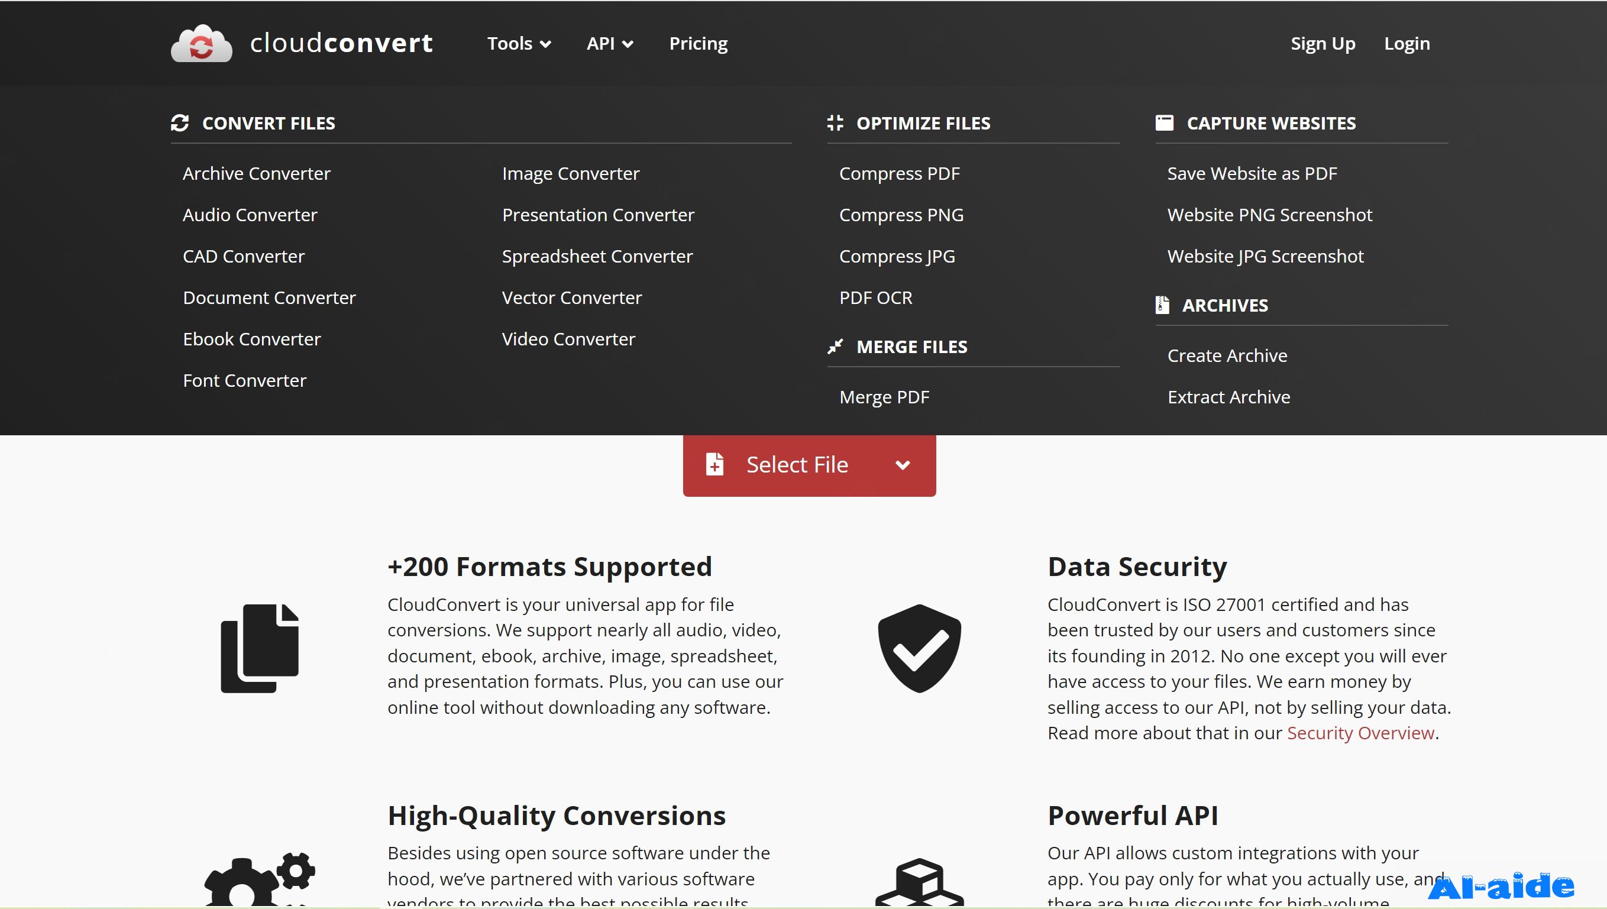Expand the Tools dropdown menu
The image size is (1607, 909).
pyautogui.click(x=519, y=44)
